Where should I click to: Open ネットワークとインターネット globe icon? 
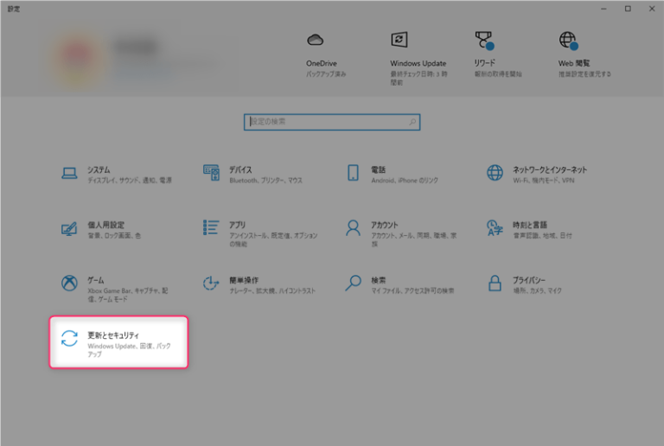tap(495, 173)
